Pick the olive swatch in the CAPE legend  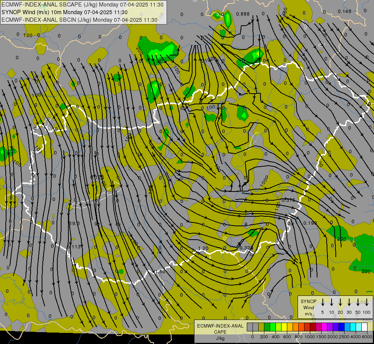261,327
